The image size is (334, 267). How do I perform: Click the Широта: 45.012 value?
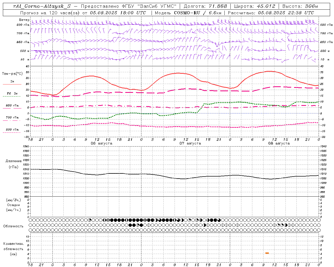pos(254,6)
